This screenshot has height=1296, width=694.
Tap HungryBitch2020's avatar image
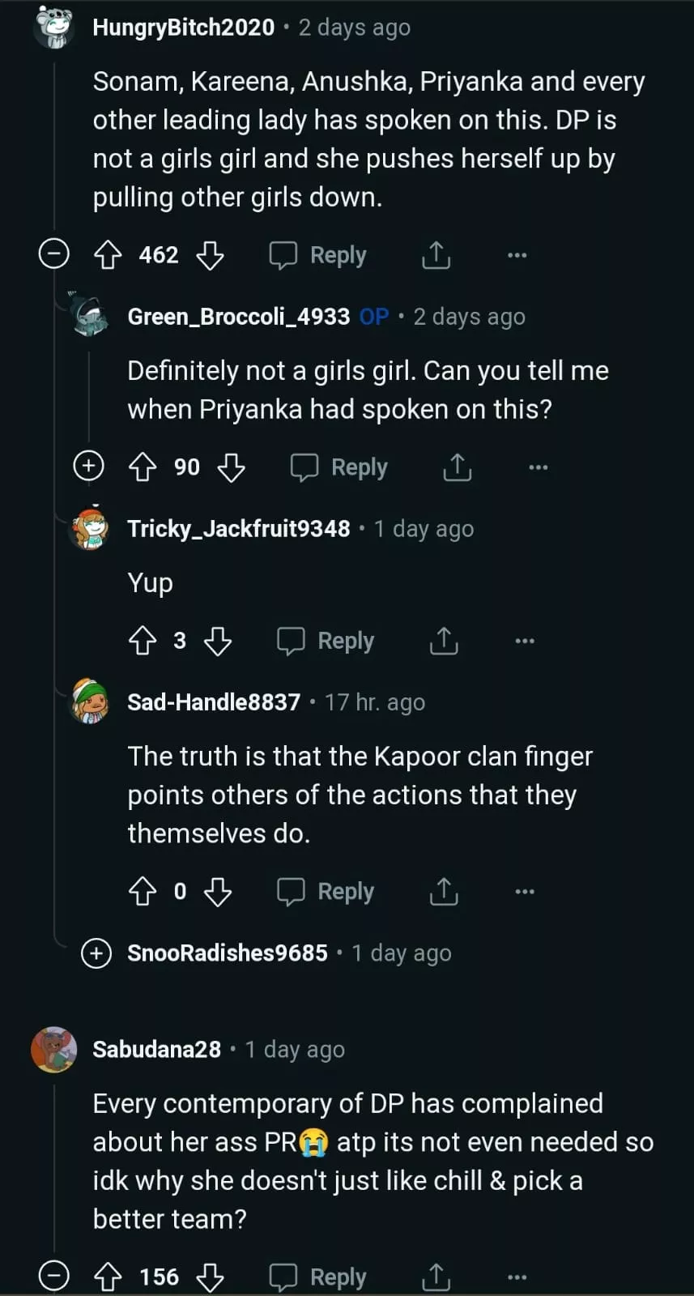[54, 27]
